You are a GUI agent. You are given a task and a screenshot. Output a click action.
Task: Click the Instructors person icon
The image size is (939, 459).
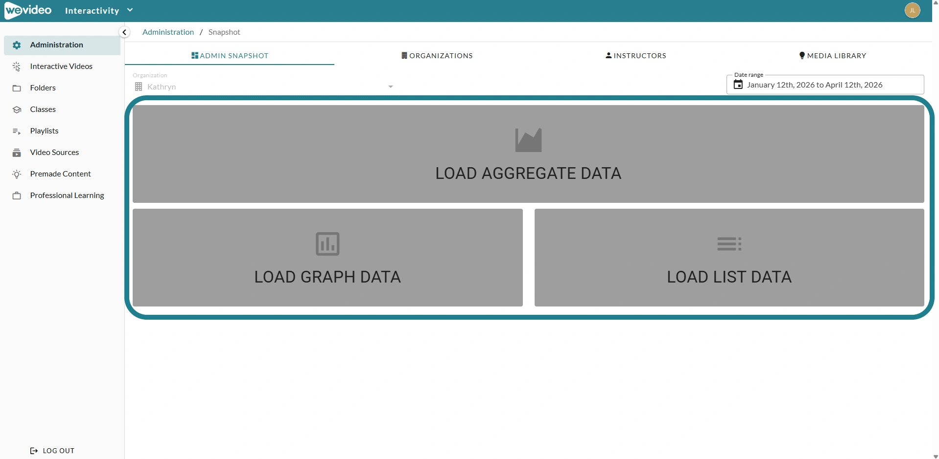click(x=609, y=56)
